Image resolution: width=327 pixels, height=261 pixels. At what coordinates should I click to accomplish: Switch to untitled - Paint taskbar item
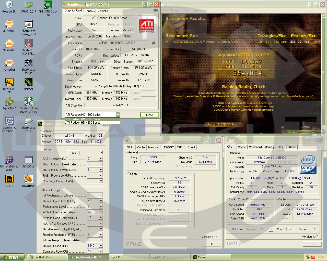pos(47,257)
